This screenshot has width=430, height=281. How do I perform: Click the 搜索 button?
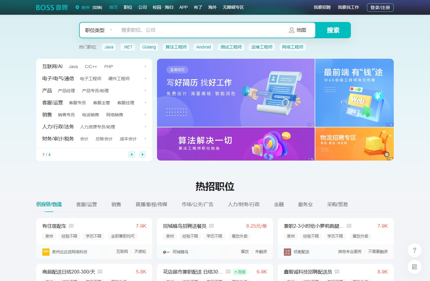pyautogui.click(x=333, y=30)
